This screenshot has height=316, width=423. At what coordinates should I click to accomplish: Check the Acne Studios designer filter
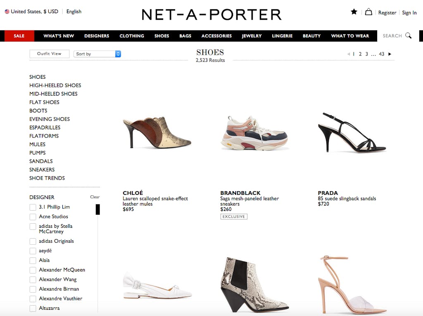point(33,217)
